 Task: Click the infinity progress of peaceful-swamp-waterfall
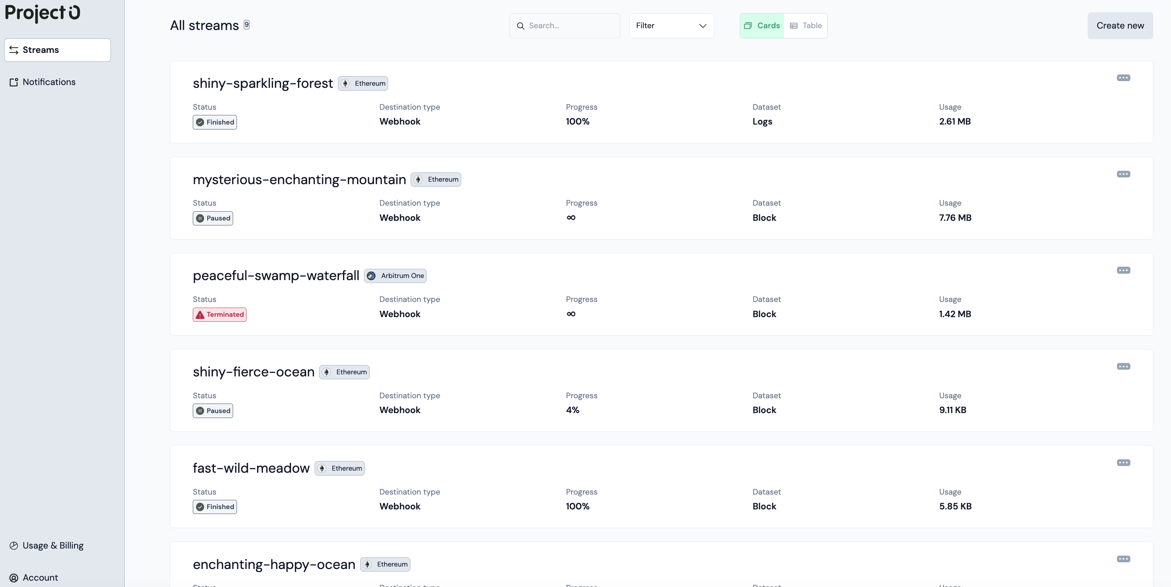click(x=571, y=314)
